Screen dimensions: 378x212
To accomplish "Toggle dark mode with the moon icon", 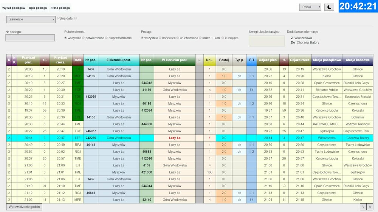I will [x=329, y=7].
